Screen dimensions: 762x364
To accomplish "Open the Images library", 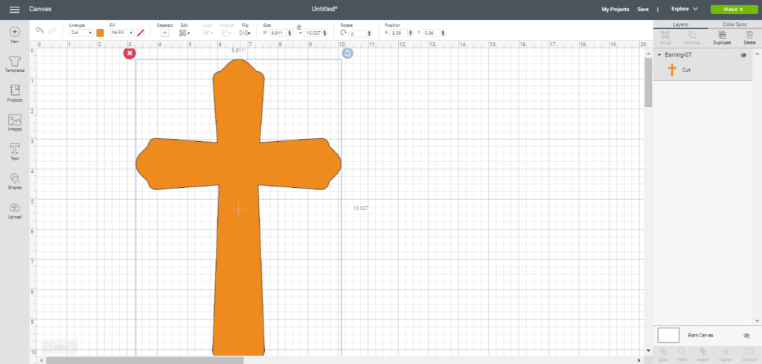I will tap(15, 123).
